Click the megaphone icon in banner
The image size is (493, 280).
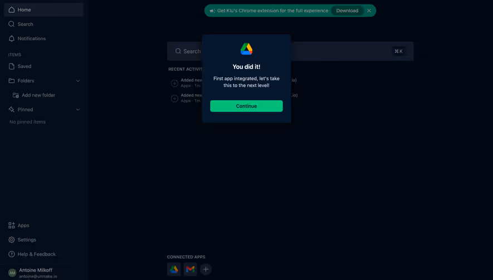[212, 11]
